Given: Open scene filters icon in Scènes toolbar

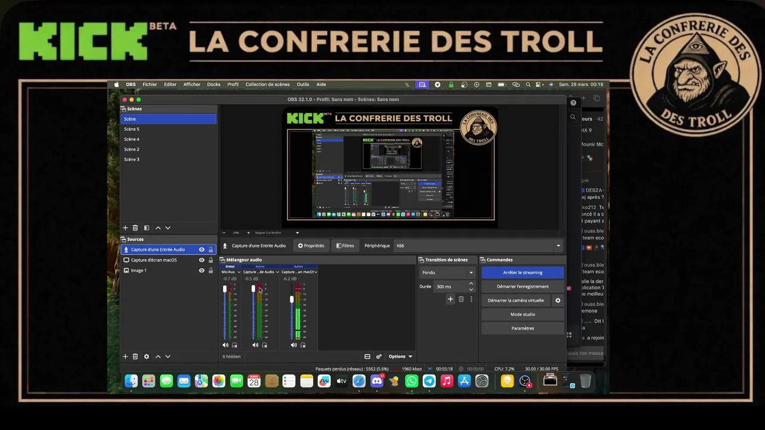Looking at the screenshot, I should [x=146, y=228].
